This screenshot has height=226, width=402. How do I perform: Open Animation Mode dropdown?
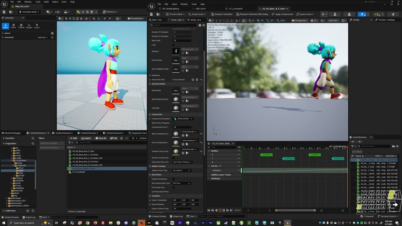pos(29,12)
